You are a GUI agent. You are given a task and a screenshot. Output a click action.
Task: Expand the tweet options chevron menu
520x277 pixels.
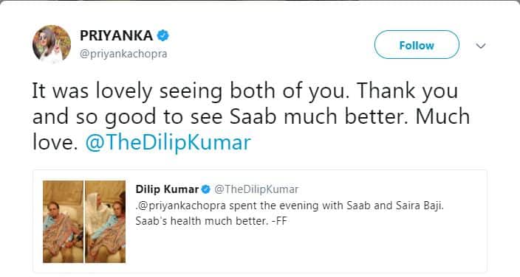[481, 46]
